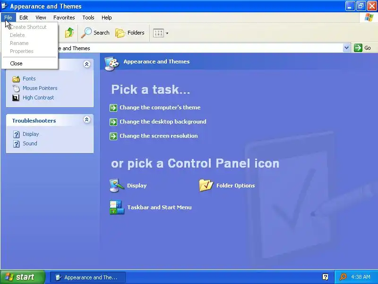The image size is (378, 284).
Task: Open the Edit menu
Action: [x=24, y=18]
